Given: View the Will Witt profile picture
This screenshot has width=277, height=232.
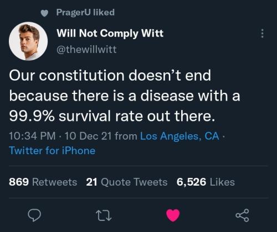Looking at the screenshot, I should tap(28, 41).
